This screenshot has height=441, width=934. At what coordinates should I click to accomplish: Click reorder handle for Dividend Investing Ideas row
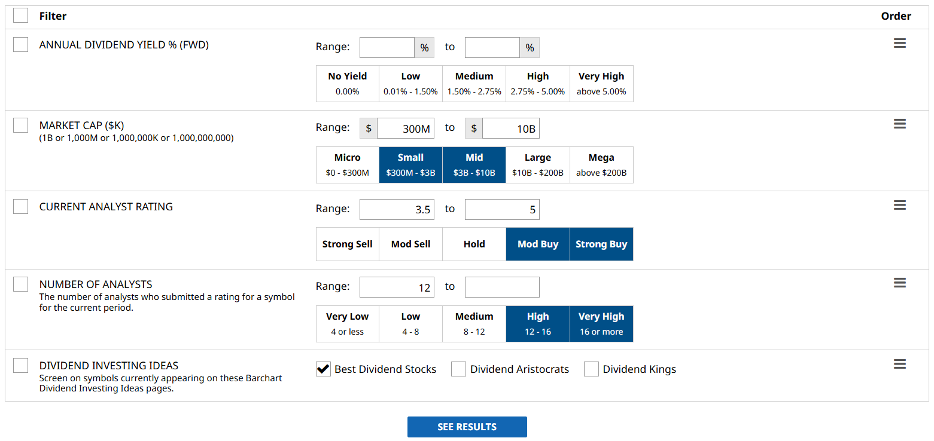pyautogui.click(x=899, y=365)
